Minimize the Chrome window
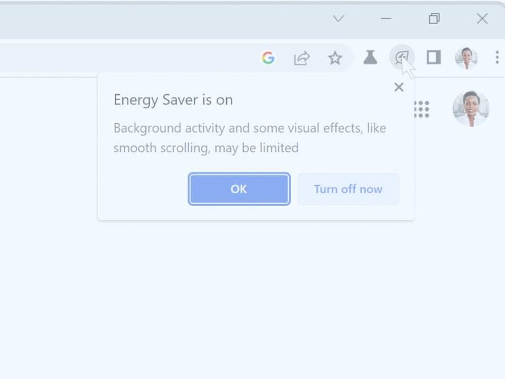 click(386, 19)
